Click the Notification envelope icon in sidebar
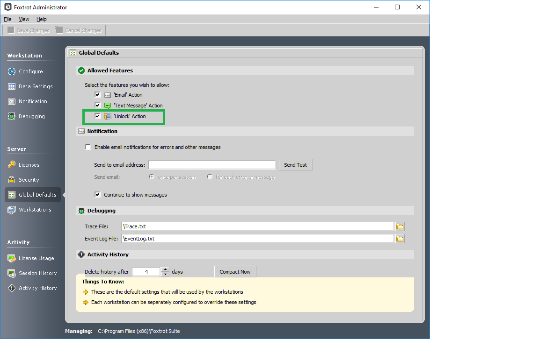The width and height of the screenshot is (539, 339). 12,102
